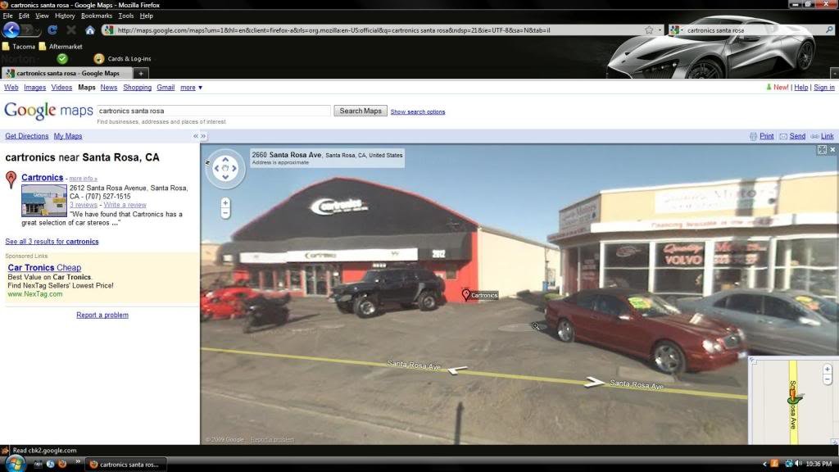This screenshot has width=839, height=472.
Task: Click the volume speaker tray icon
Action: (798, 464)
